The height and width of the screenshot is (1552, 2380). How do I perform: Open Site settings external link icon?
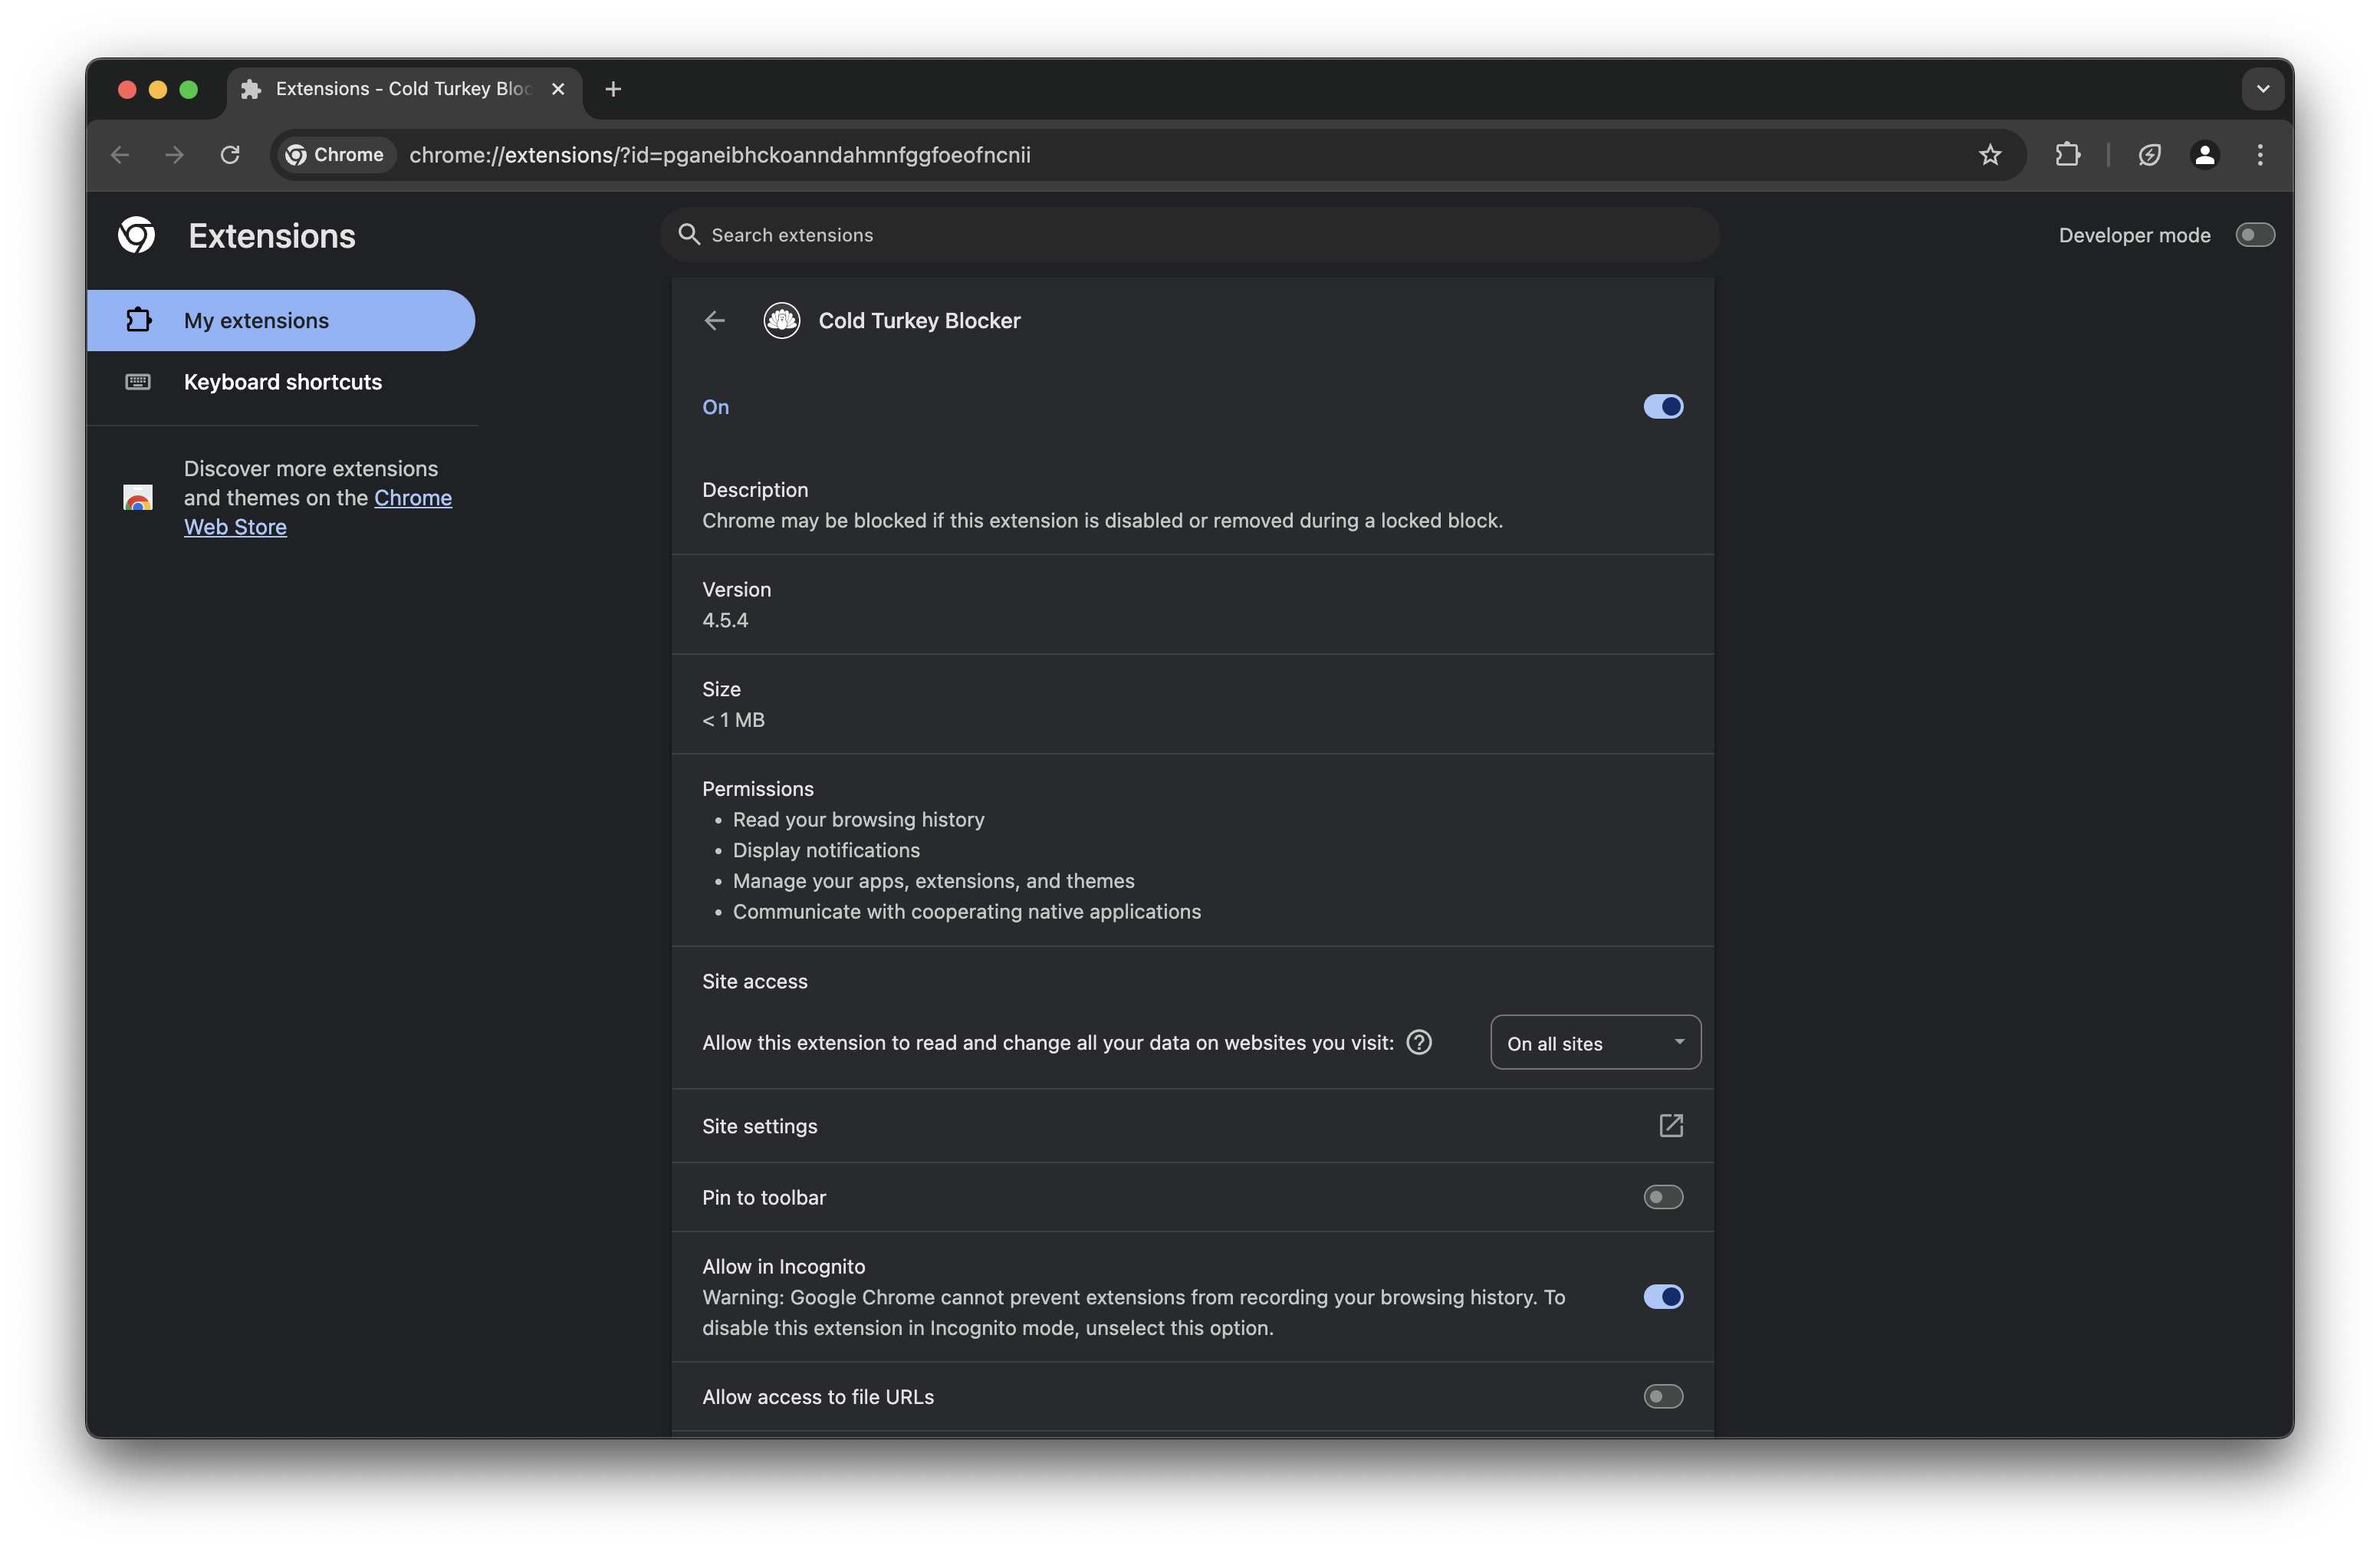[x=1671, y=1126]
